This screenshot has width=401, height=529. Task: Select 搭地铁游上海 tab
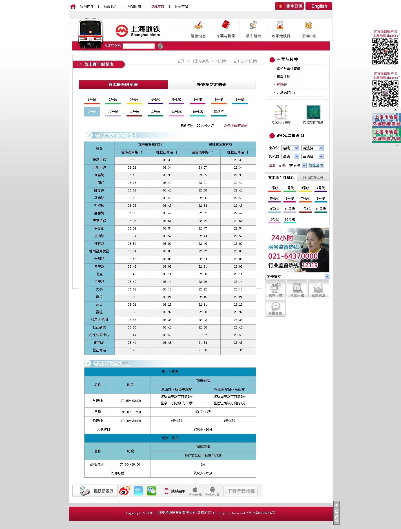click(313, 177)
